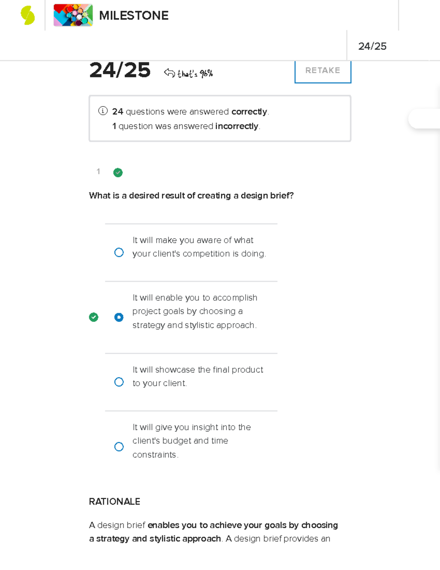The image size is (440, 570).
Task: Click the green checkmark next to question 1
Action: (x=118, y=173)
